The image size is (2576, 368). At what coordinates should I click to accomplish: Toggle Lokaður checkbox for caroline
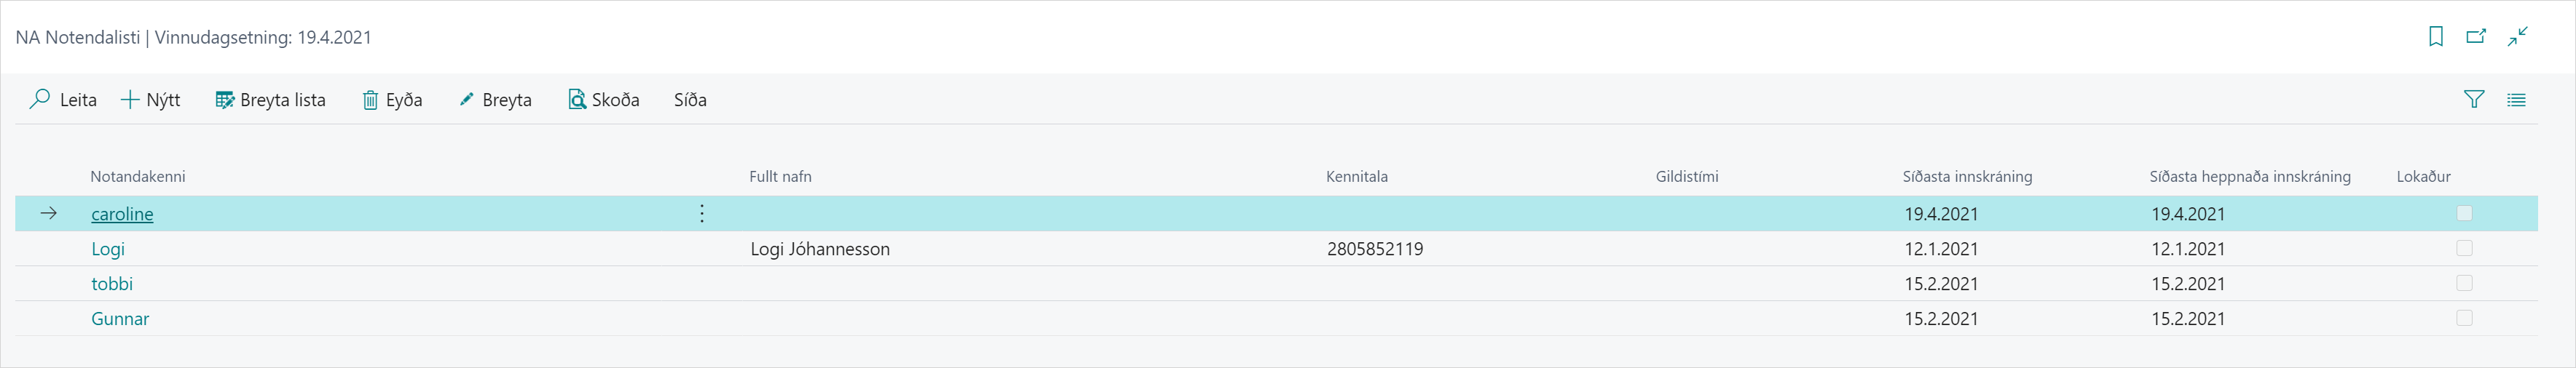(2464, 213)
